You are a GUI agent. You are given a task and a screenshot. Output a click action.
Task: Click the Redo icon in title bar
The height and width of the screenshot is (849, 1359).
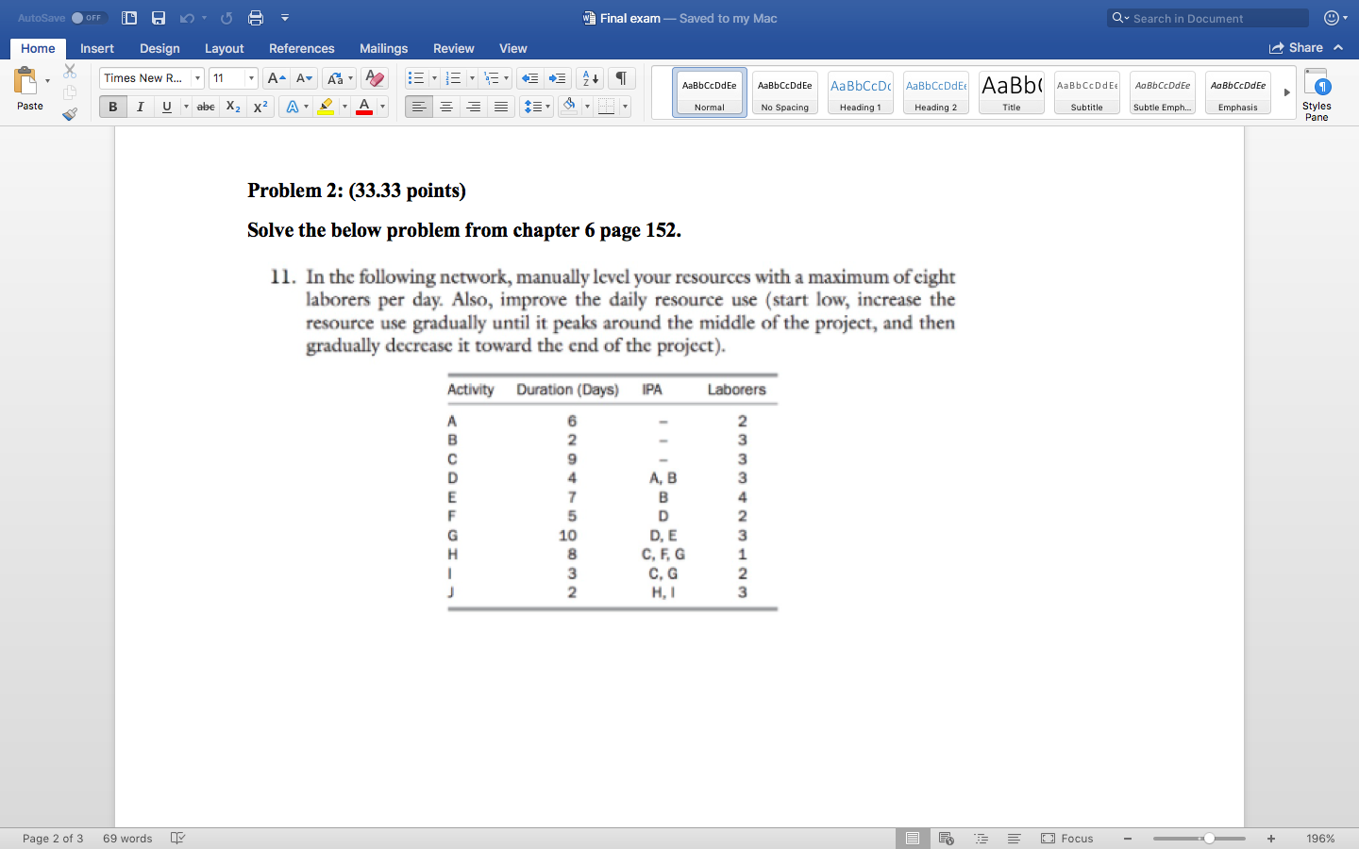[x=226, y=18]
